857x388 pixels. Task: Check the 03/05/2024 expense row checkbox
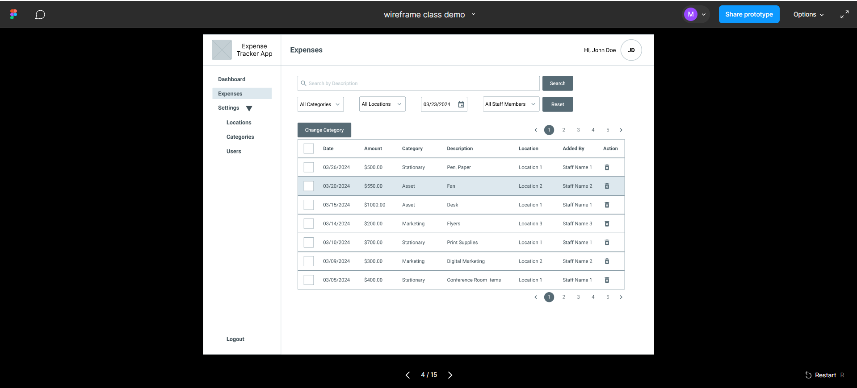point(309,280)
